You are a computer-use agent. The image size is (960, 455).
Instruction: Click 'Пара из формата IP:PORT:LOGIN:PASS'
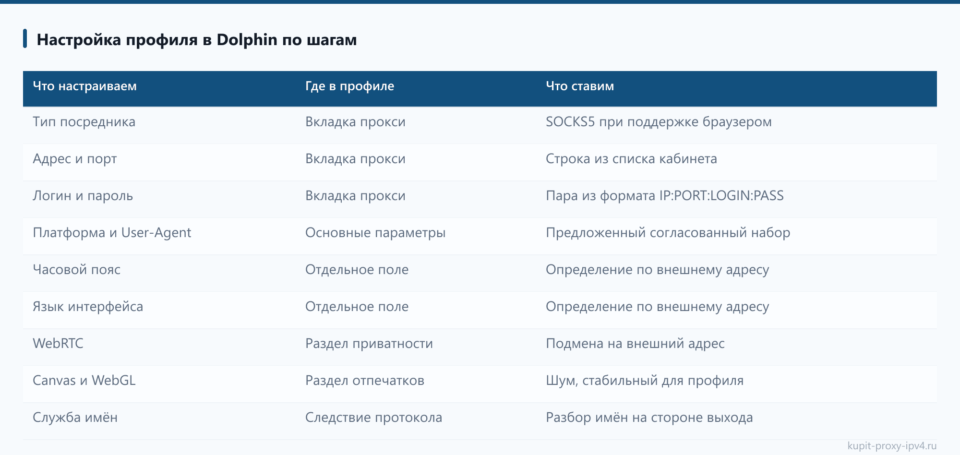point(664,196)
